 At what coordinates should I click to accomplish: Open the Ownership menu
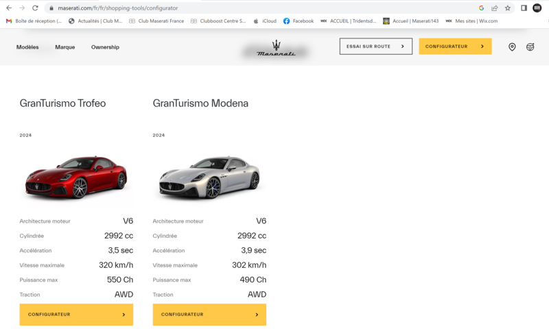pyautogui.click(x=105, y=47)
